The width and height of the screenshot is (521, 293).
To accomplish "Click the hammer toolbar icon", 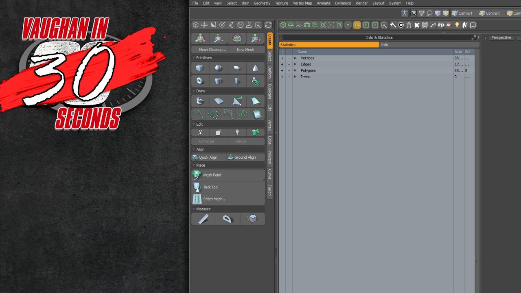I will click(393, 25).
